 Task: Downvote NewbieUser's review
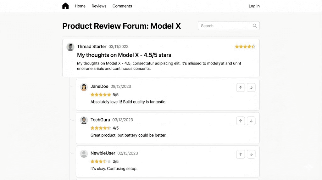[x=251, y=154]
